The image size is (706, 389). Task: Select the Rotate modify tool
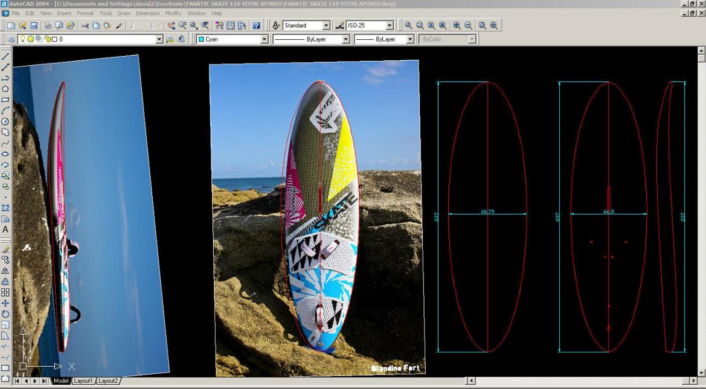coord(5,314)
